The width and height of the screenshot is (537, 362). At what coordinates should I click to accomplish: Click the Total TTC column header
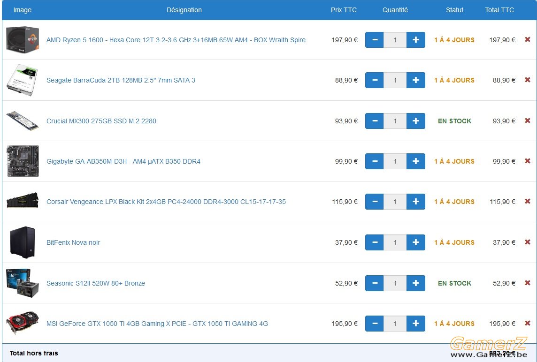tap(499, 10)
